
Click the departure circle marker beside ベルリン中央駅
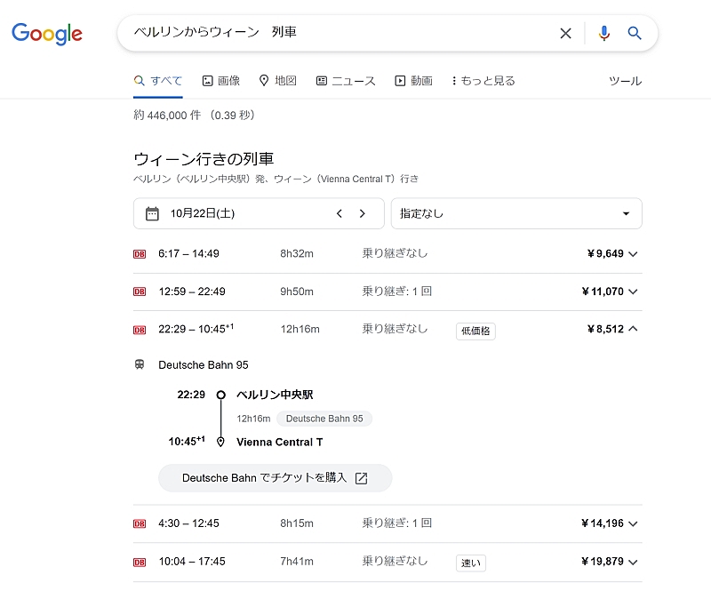[220, 395]
